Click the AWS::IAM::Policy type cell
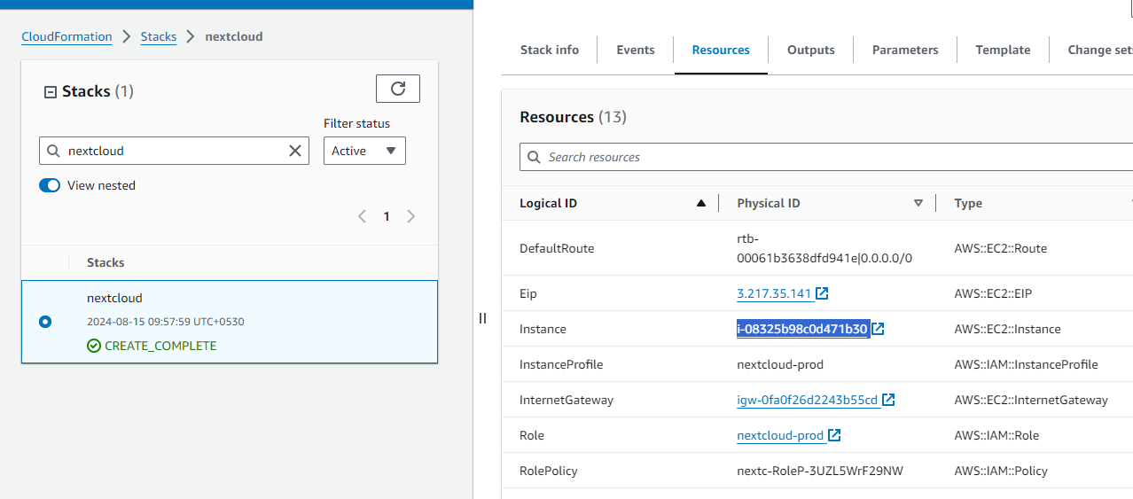The width and height of the screenshot is (1133, 499). coord(1001,471)
